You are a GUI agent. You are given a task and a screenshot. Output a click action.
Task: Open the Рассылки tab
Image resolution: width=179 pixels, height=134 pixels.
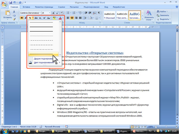click(x=74, y=7)
